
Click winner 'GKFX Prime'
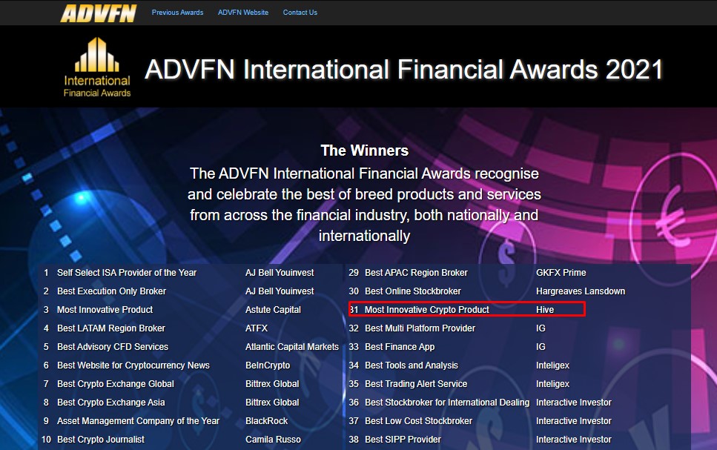561,273
